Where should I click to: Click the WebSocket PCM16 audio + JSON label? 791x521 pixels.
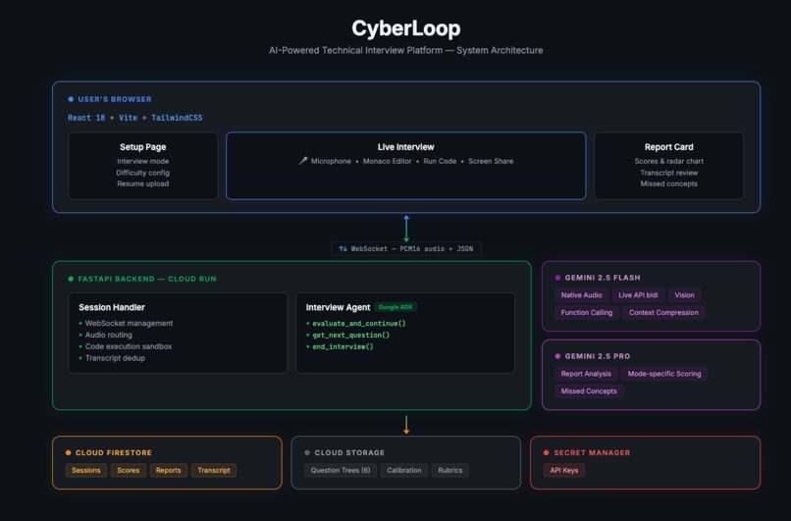[406, 248]
